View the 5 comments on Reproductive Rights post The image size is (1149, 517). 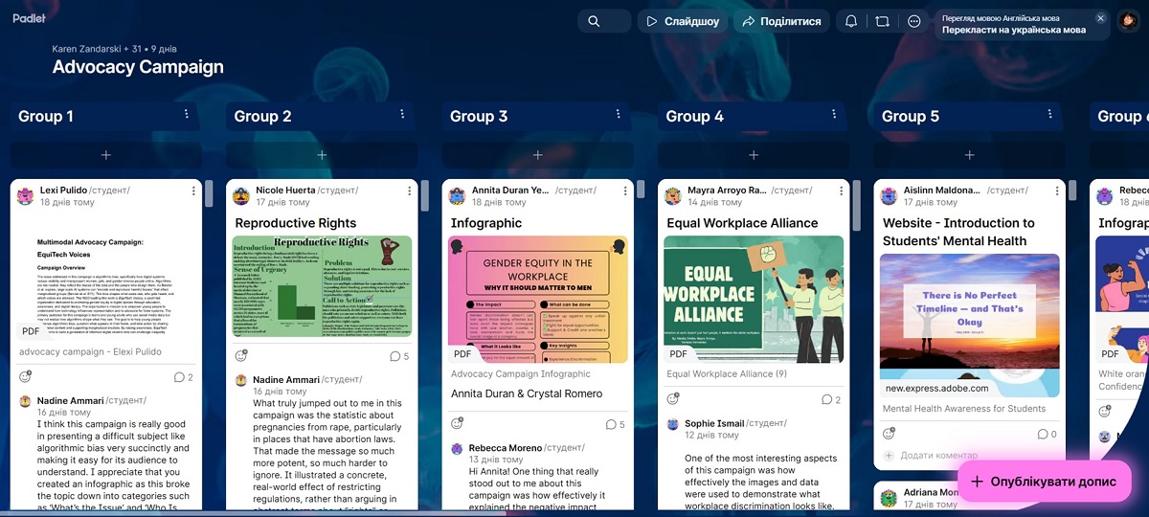[x=400, y=356]
